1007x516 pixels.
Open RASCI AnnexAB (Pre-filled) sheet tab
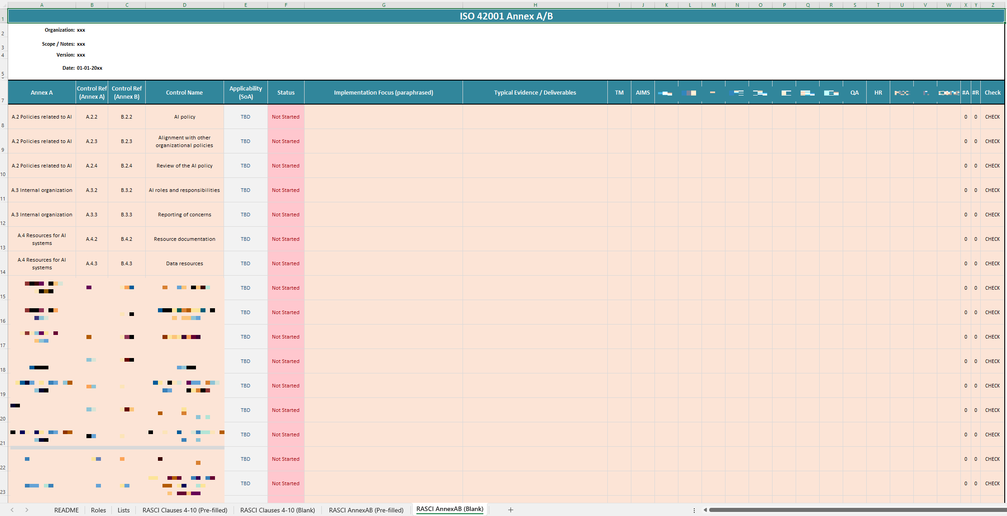[366, 510]
